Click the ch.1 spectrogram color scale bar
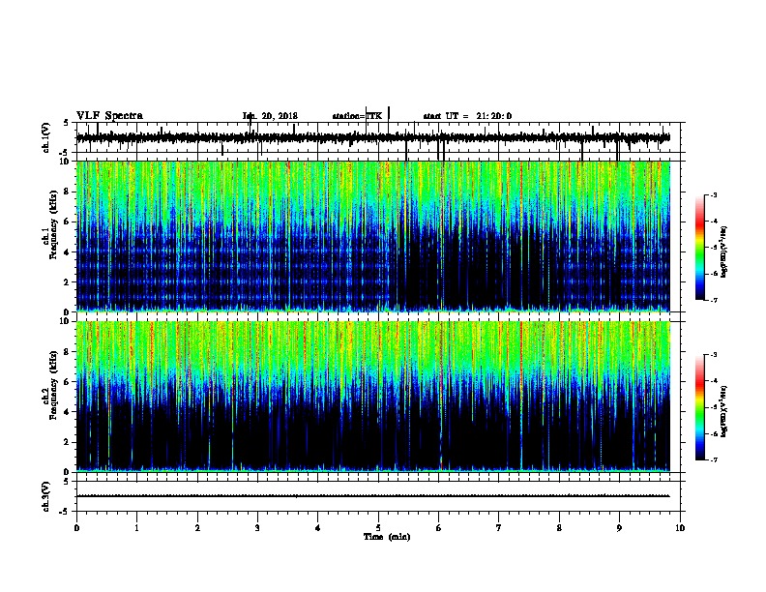The image size is (766, 592). [x=700, y=248]
